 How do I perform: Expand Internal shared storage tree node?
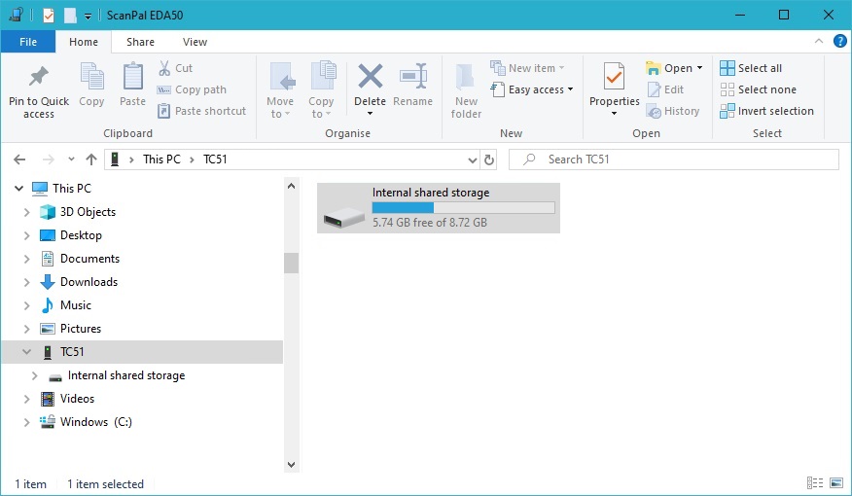[x=34, y=375]
